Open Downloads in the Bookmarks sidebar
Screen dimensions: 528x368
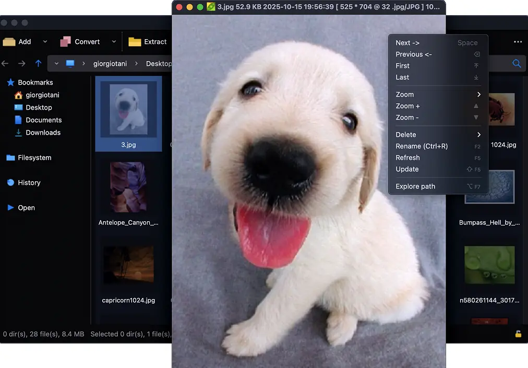click(43, 133)
